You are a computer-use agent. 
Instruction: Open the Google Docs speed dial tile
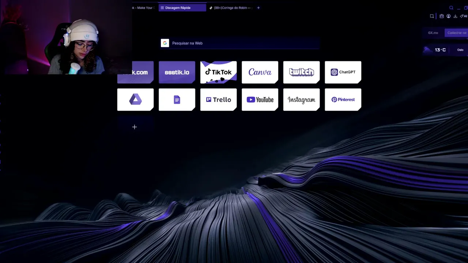177,100
